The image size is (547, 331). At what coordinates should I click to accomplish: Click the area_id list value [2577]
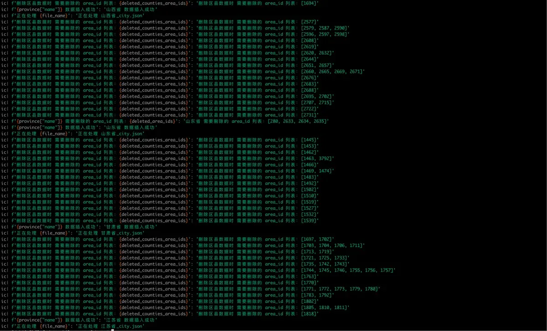click(x=309, y=22)
